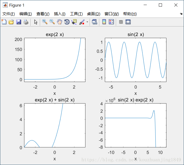The image size is (184, 165).
Task: Expand the Brush tool color dropdown arrow
Action: pyautogui.click(x=87, y=22)
